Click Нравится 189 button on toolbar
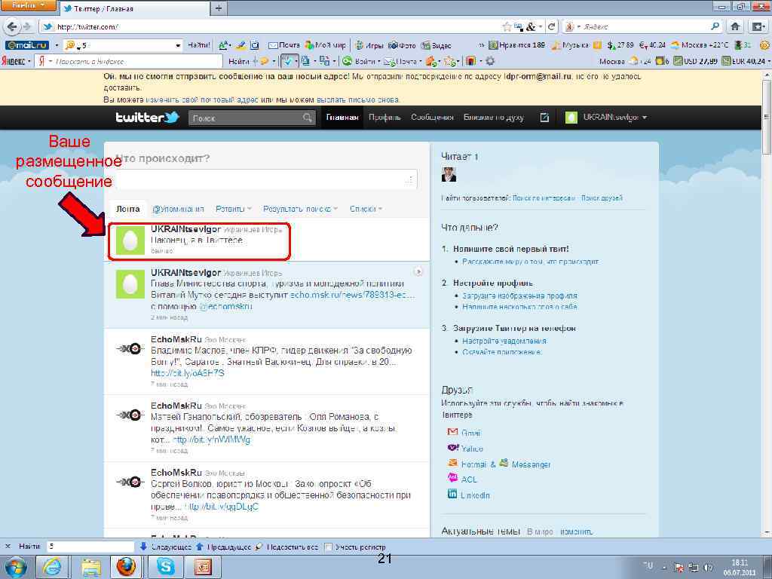Viewport: 772px width, 579px height. point(517,45)
